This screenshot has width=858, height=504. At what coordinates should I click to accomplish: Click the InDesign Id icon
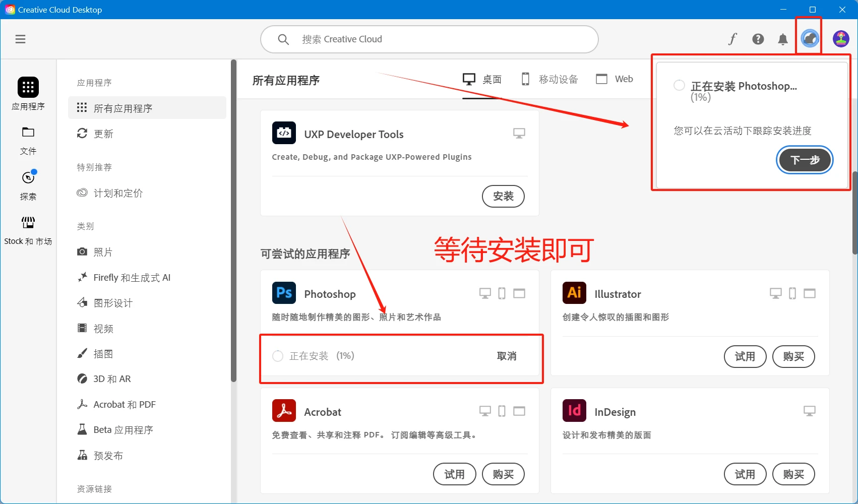click(574, 411)
